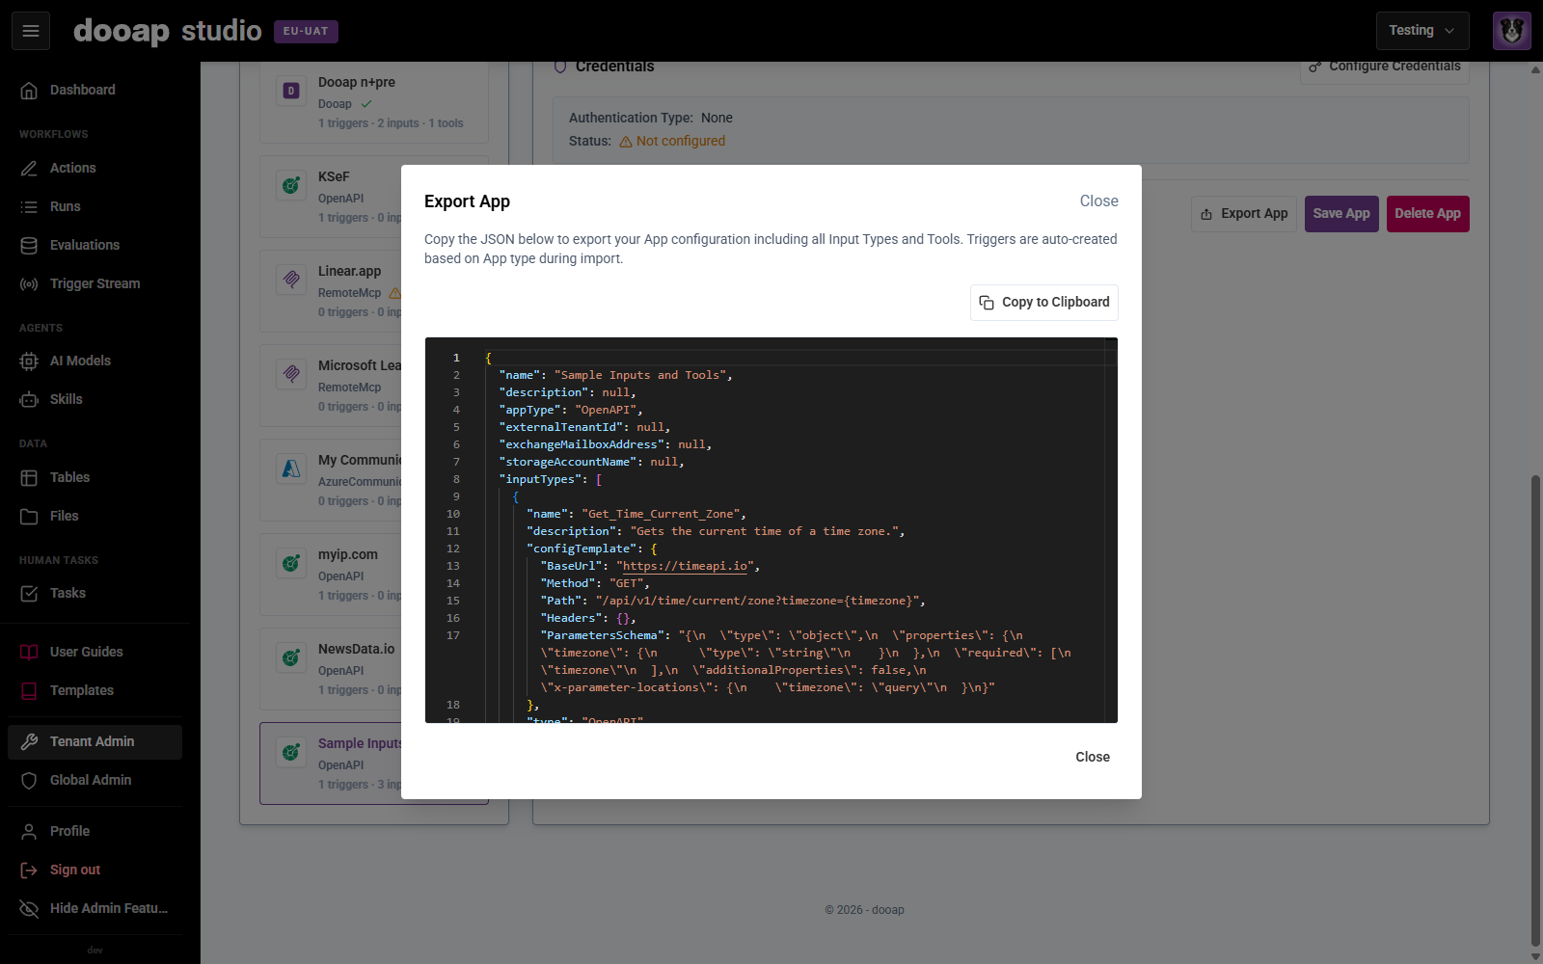Go to Dashboard in the sidebar
1543x964 pixels.
pos(95,90)
